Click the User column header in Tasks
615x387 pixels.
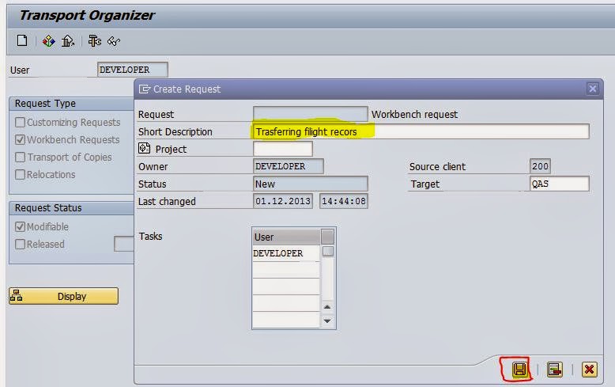pos(286,237)
